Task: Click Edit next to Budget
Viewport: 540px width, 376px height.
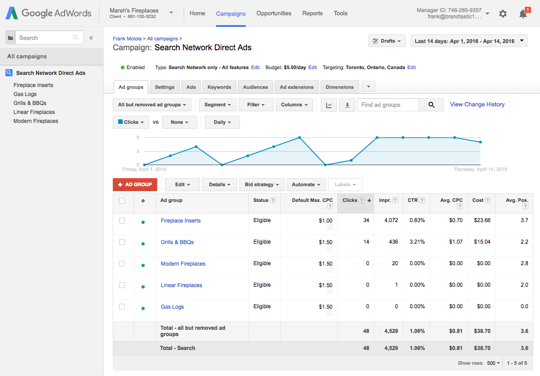Action: coord(313,67)
